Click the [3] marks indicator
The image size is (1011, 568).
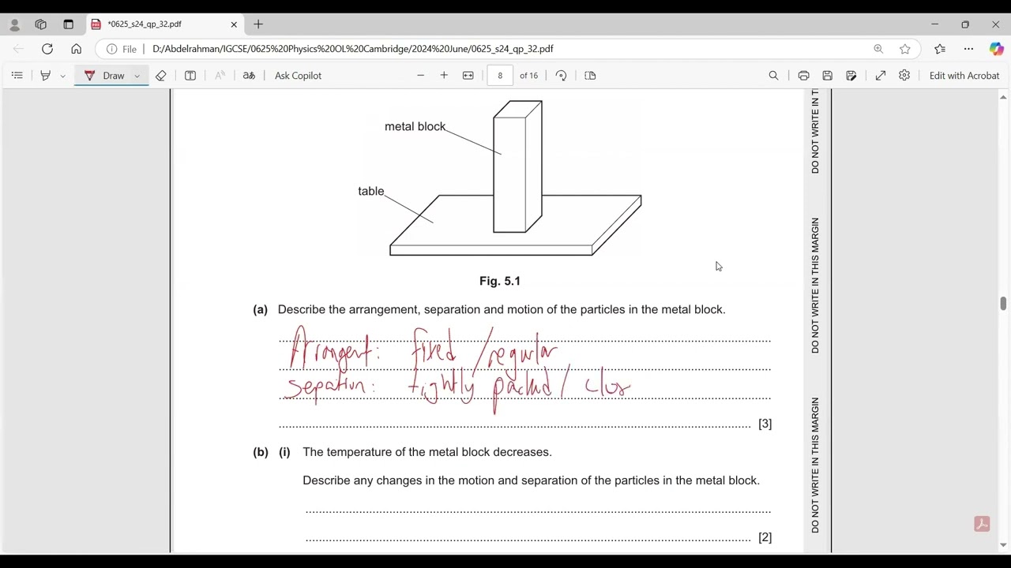pos(765,424)
